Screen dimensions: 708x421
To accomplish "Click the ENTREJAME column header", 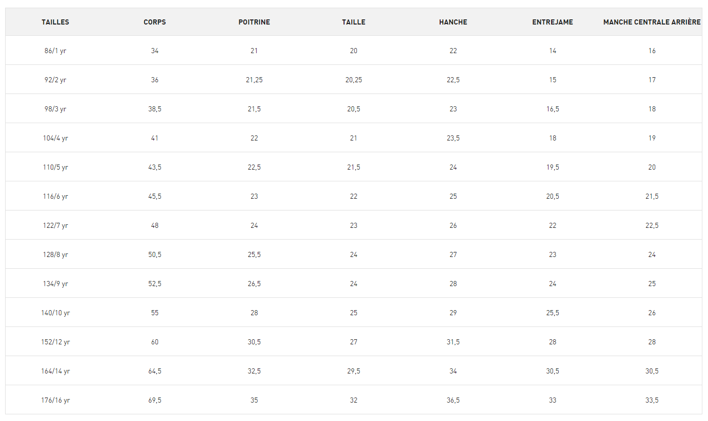I will pos(553,22).
